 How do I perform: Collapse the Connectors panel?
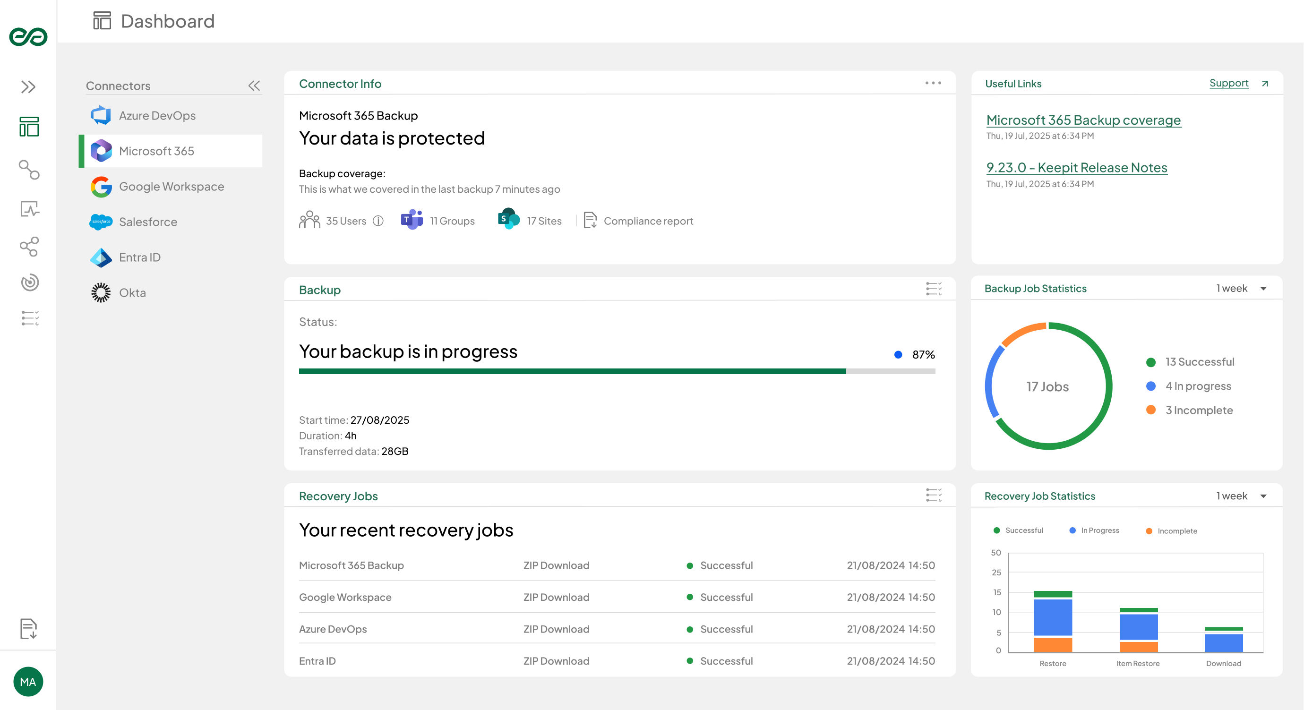click(x=255, y=86)
